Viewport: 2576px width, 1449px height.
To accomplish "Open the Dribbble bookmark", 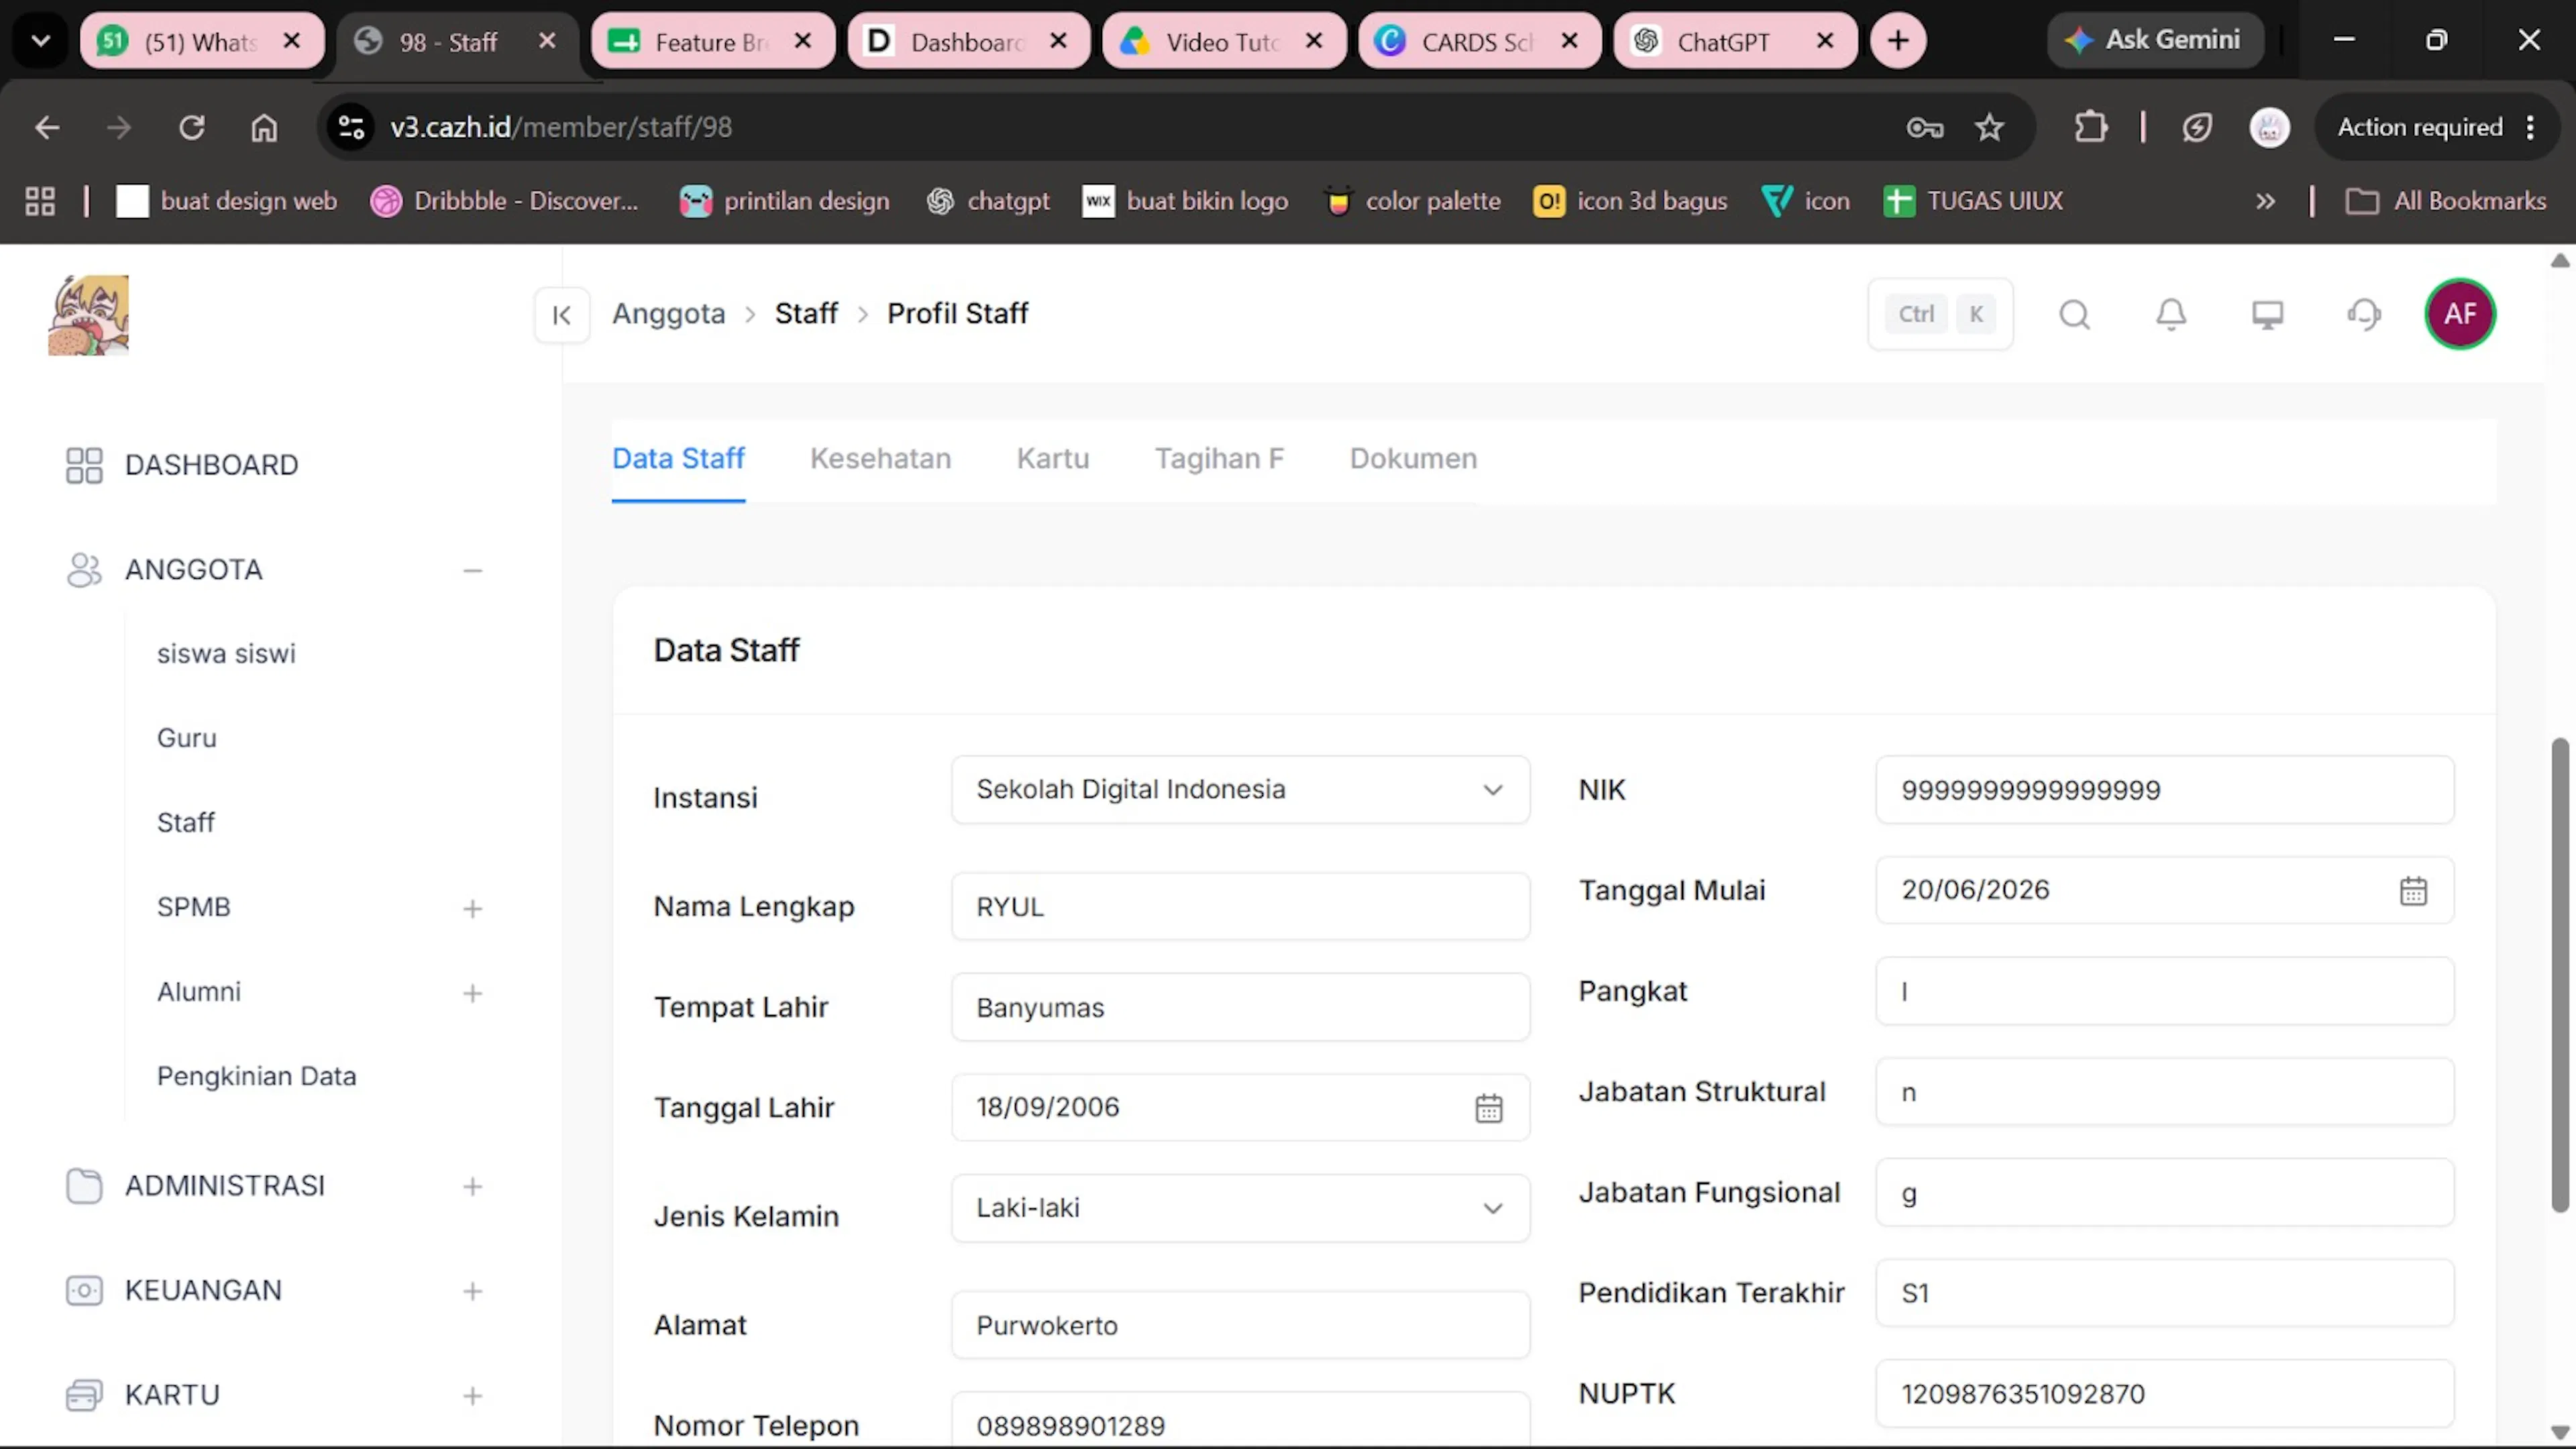I will (504, 201).
